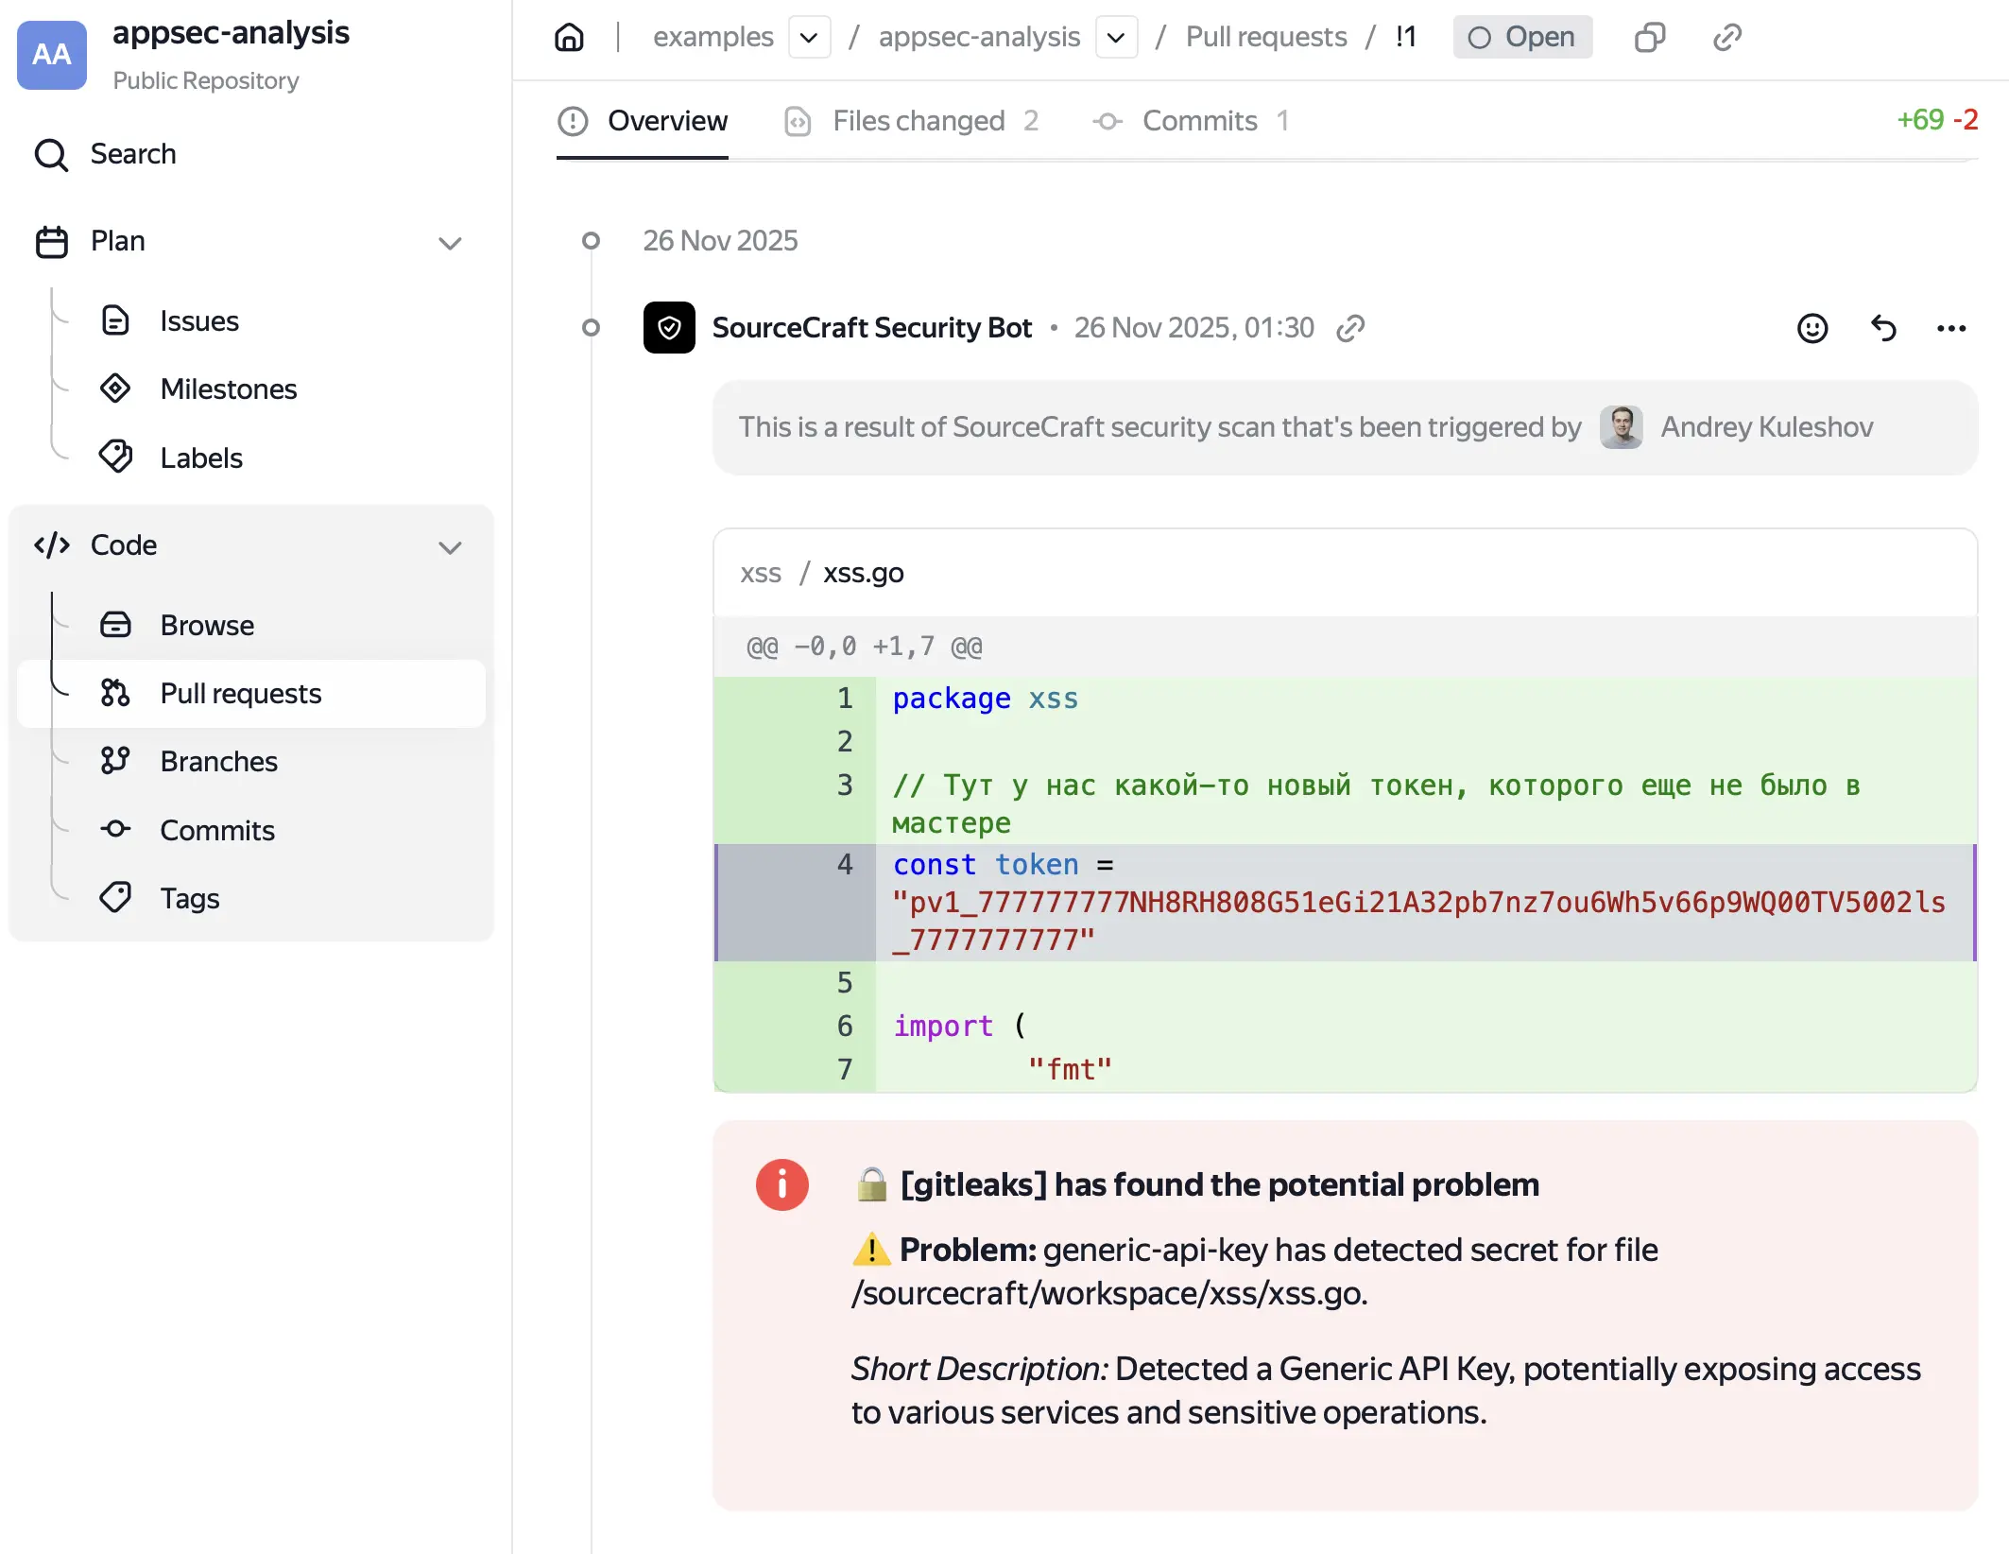Click the Pull requests breadcrumb link
Image resolution: width=2009 pixels, height=1554 pixels.
point(1265,38)
